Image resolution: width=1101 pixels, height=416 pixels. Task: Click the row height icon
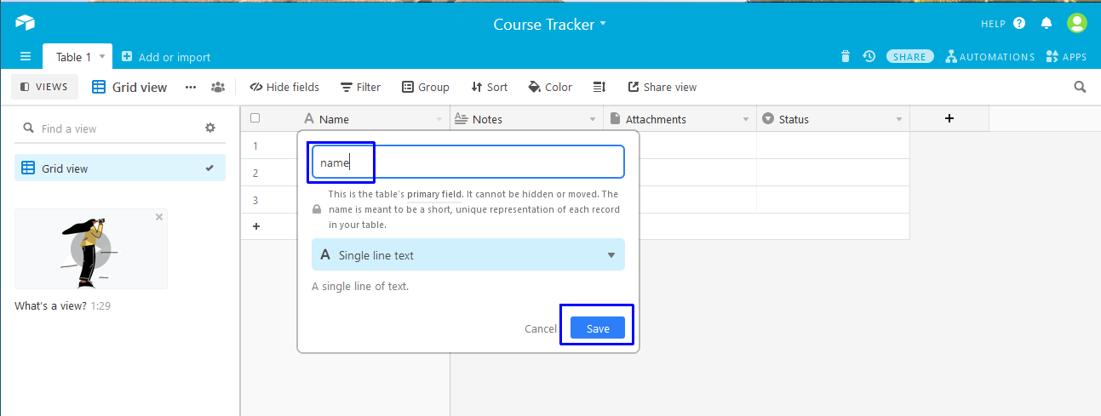[x=599, y=87]
